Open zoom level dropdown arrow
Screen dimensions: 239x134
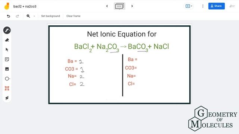click(34, 16)
